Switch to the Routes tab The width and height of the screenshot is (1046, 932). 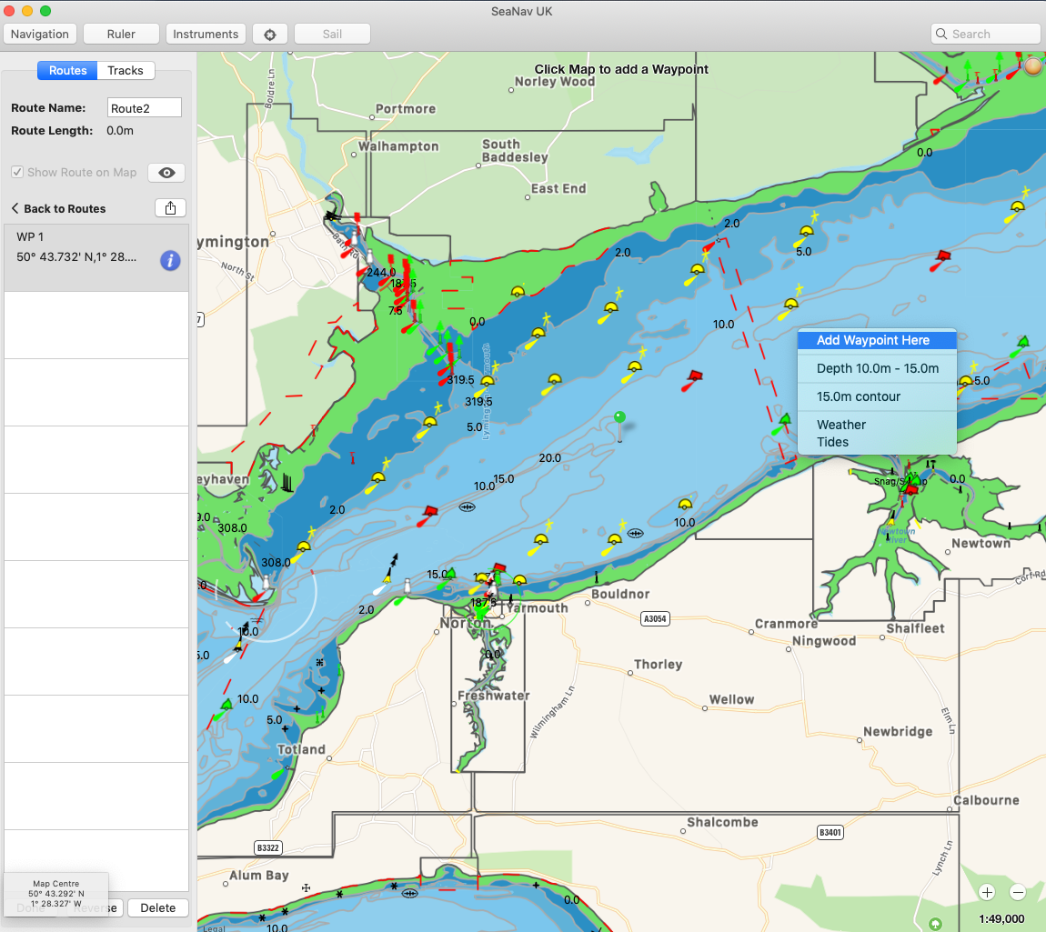(67, 71)
